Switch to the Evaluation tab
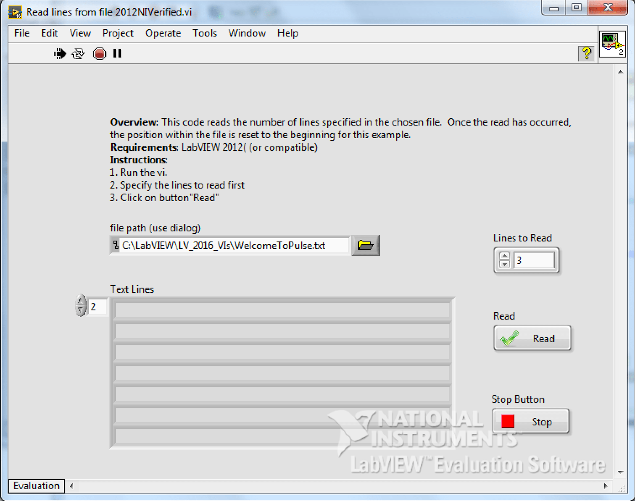This screenshot has height=501, width=635. tap(36, 486)
